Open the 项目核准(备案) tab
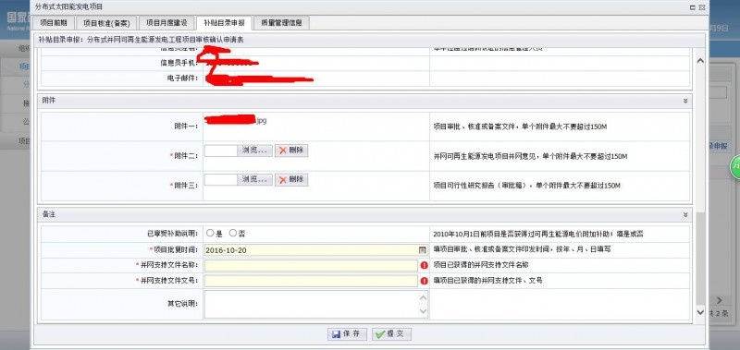The image size is (740, 350). (x=106, y=22)
